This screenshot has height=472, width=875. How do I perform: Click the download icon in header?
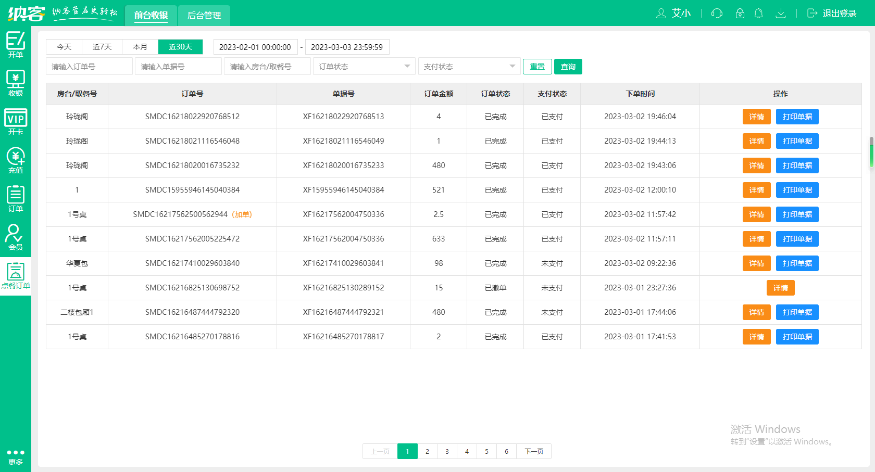point(780,13)
